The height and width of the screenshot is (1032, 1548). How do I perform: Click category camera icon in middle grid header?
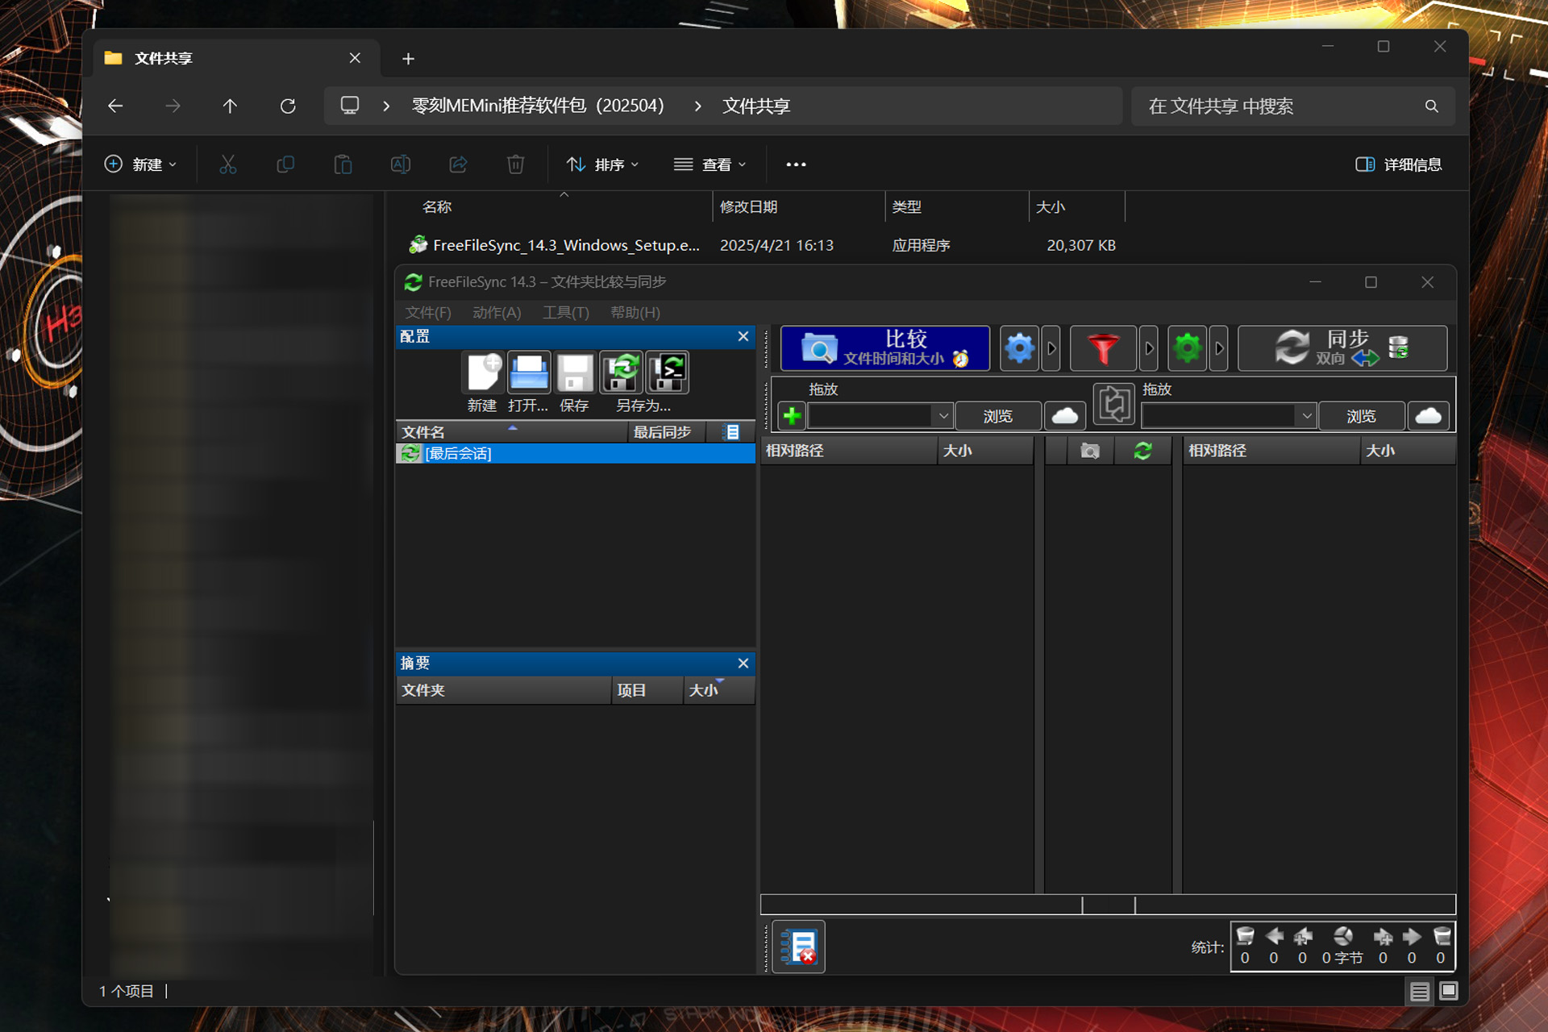1090,451
